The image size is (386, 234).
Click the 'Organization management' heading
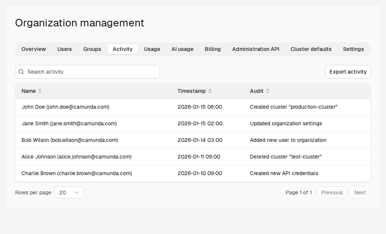(x=80, y=23)
